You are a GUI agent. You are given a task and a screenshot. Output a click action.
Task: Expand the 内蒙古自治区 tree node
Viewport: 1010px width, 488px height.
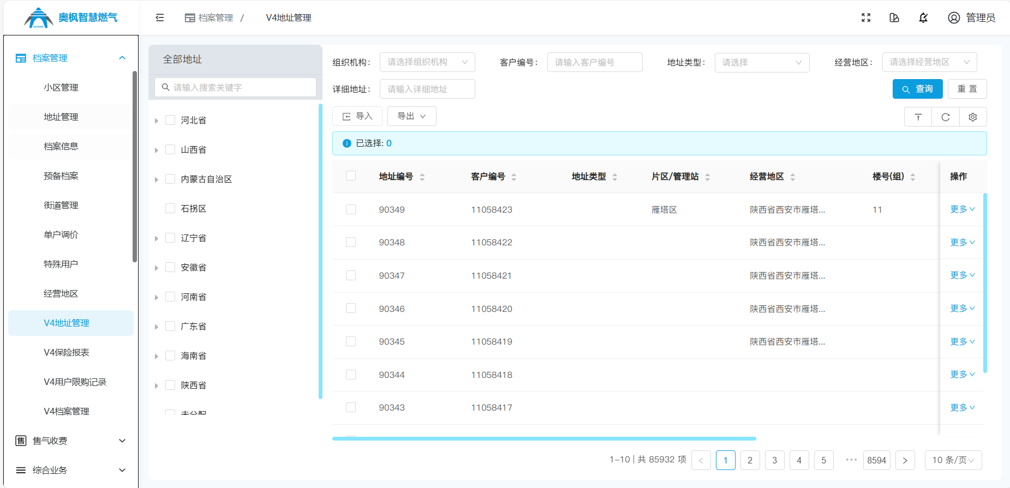pos(157,179)
